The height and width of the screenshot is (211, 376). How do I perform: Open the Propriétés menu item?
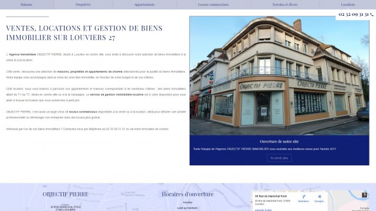click(83, 5)
